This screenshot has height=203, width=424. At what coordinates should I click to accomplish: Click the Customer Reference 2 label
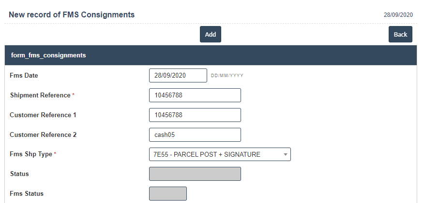(x=43, y=135)
